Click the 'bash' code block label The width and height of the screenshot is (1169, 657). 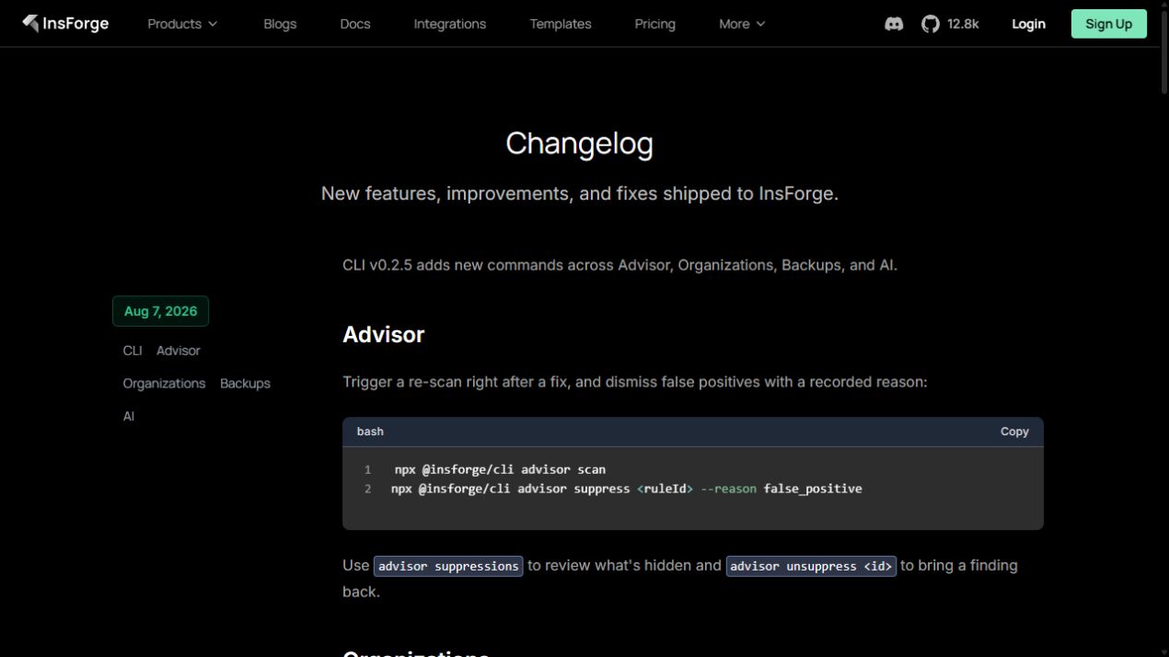(370, 432)
